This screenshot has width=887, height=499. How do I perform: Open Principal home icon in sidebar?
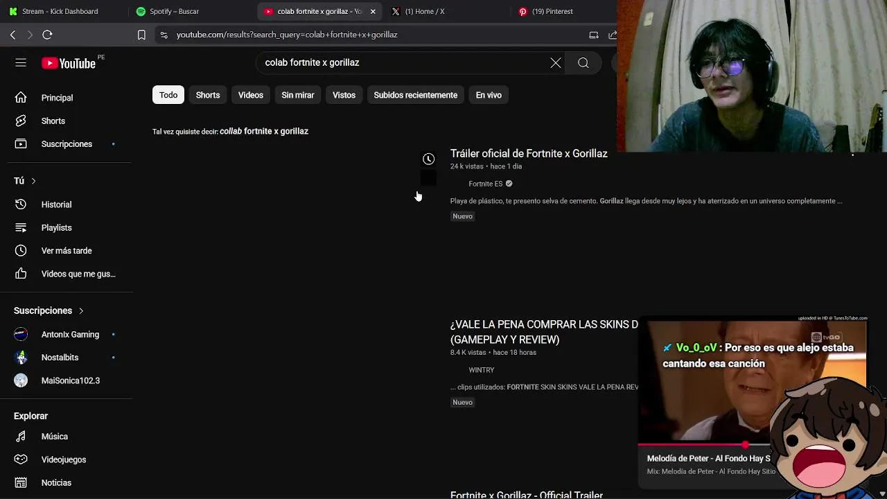21,98
